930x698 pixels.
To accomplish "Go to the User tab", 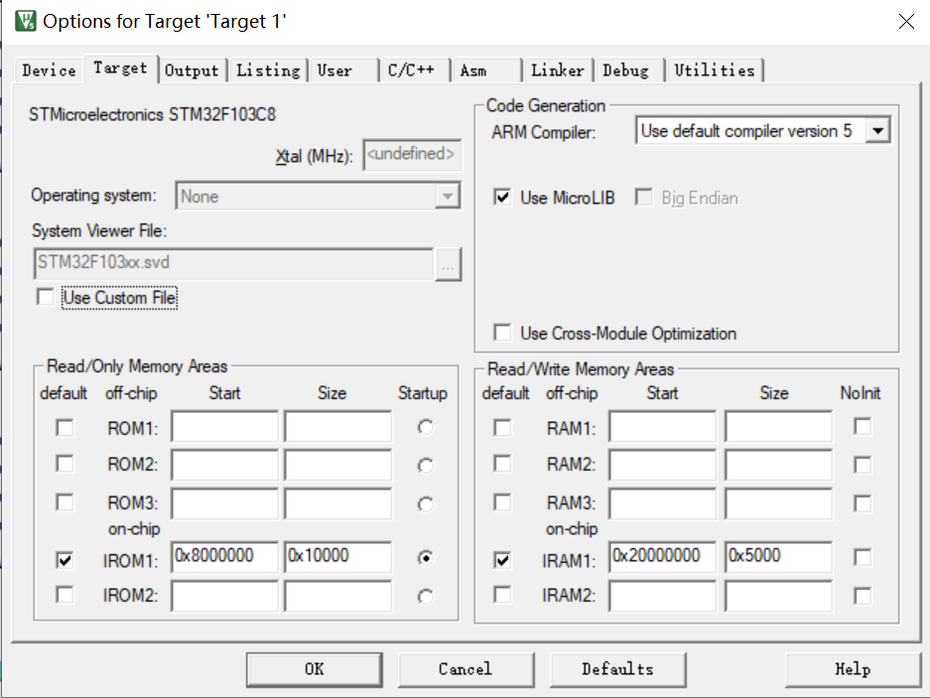I will (x=343, y=70).
